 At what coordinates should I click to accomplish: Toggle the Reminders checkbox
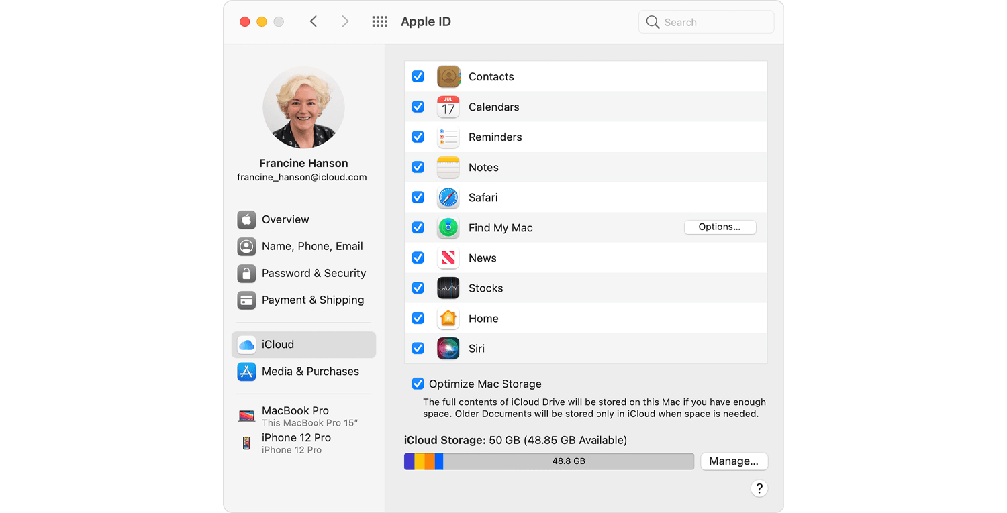[418, 137]
